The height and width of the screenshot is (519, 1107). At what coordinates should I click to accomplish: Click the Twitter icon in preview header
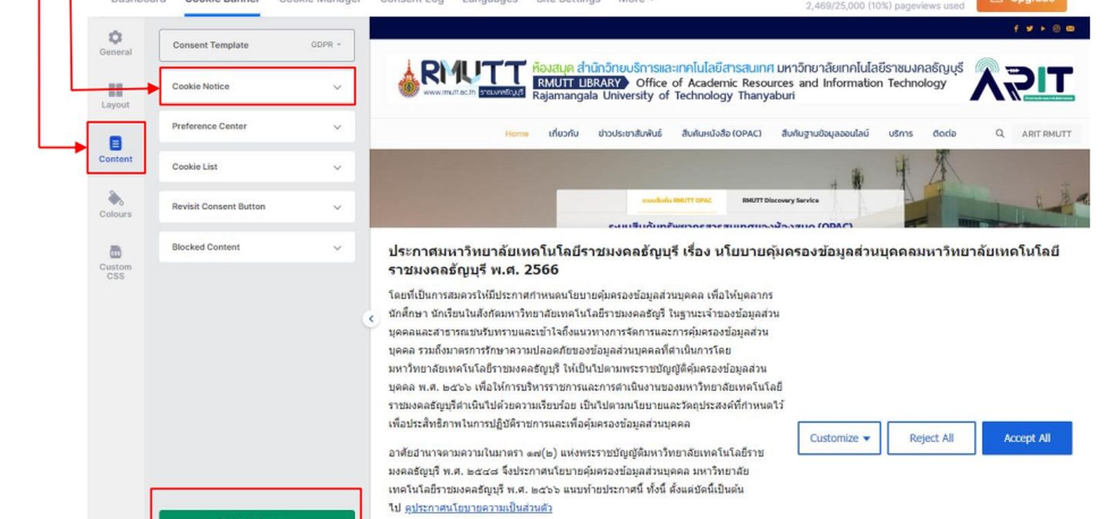(1029, 28)
